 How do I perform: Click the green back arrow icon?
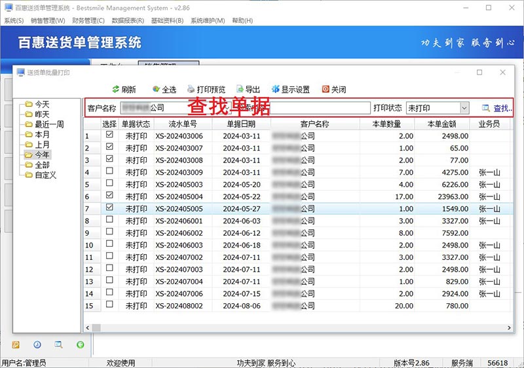coord(80,344)
